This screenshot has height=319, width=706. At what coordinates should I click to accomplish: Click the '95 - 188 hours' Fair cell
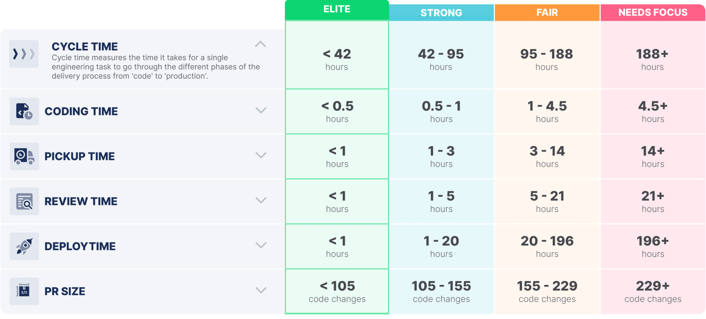point(547,59)
